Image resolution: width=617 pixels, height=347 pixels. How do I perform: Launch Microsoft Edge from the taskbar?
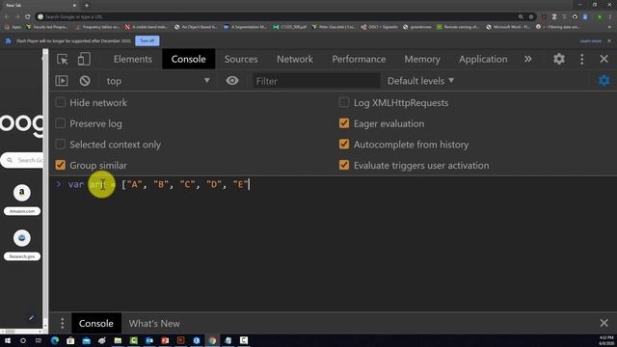(x=55, y=340)
